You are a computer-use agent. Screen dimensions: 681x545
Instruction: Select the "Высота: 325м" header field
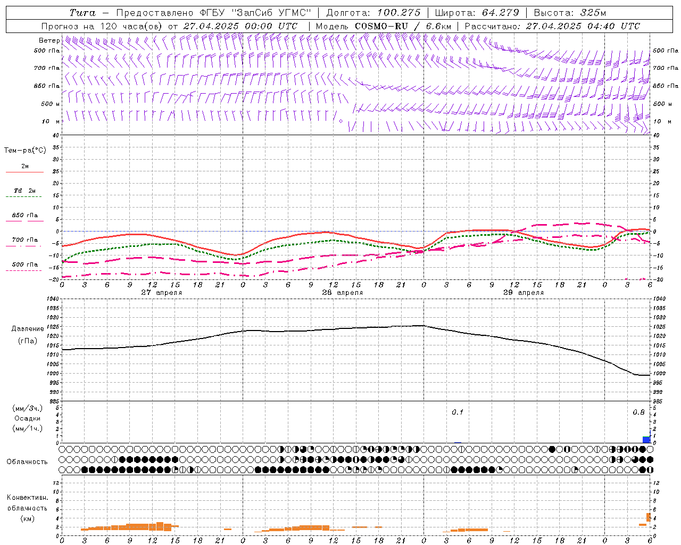pos(570,13)
